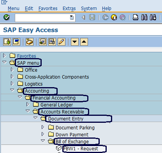Select the Document Entry tree item
This screenshot has width=162, height=153.
[x=66, y=119]
